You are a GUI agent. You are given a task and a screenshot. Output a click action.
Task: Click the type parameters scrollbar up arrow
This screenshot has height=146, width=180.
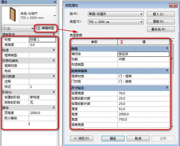click(x=172, y=41)
